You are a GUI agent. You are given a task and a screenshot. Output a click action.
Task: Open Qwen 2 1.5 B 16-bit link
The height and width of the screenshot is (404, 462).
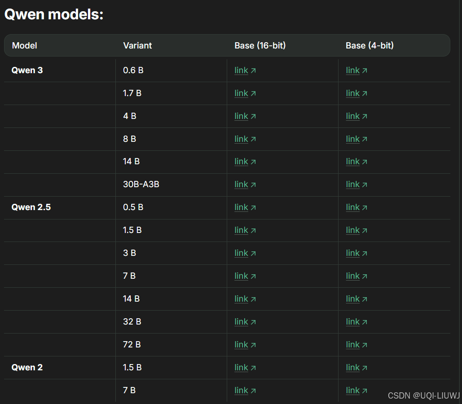(245, 368)
